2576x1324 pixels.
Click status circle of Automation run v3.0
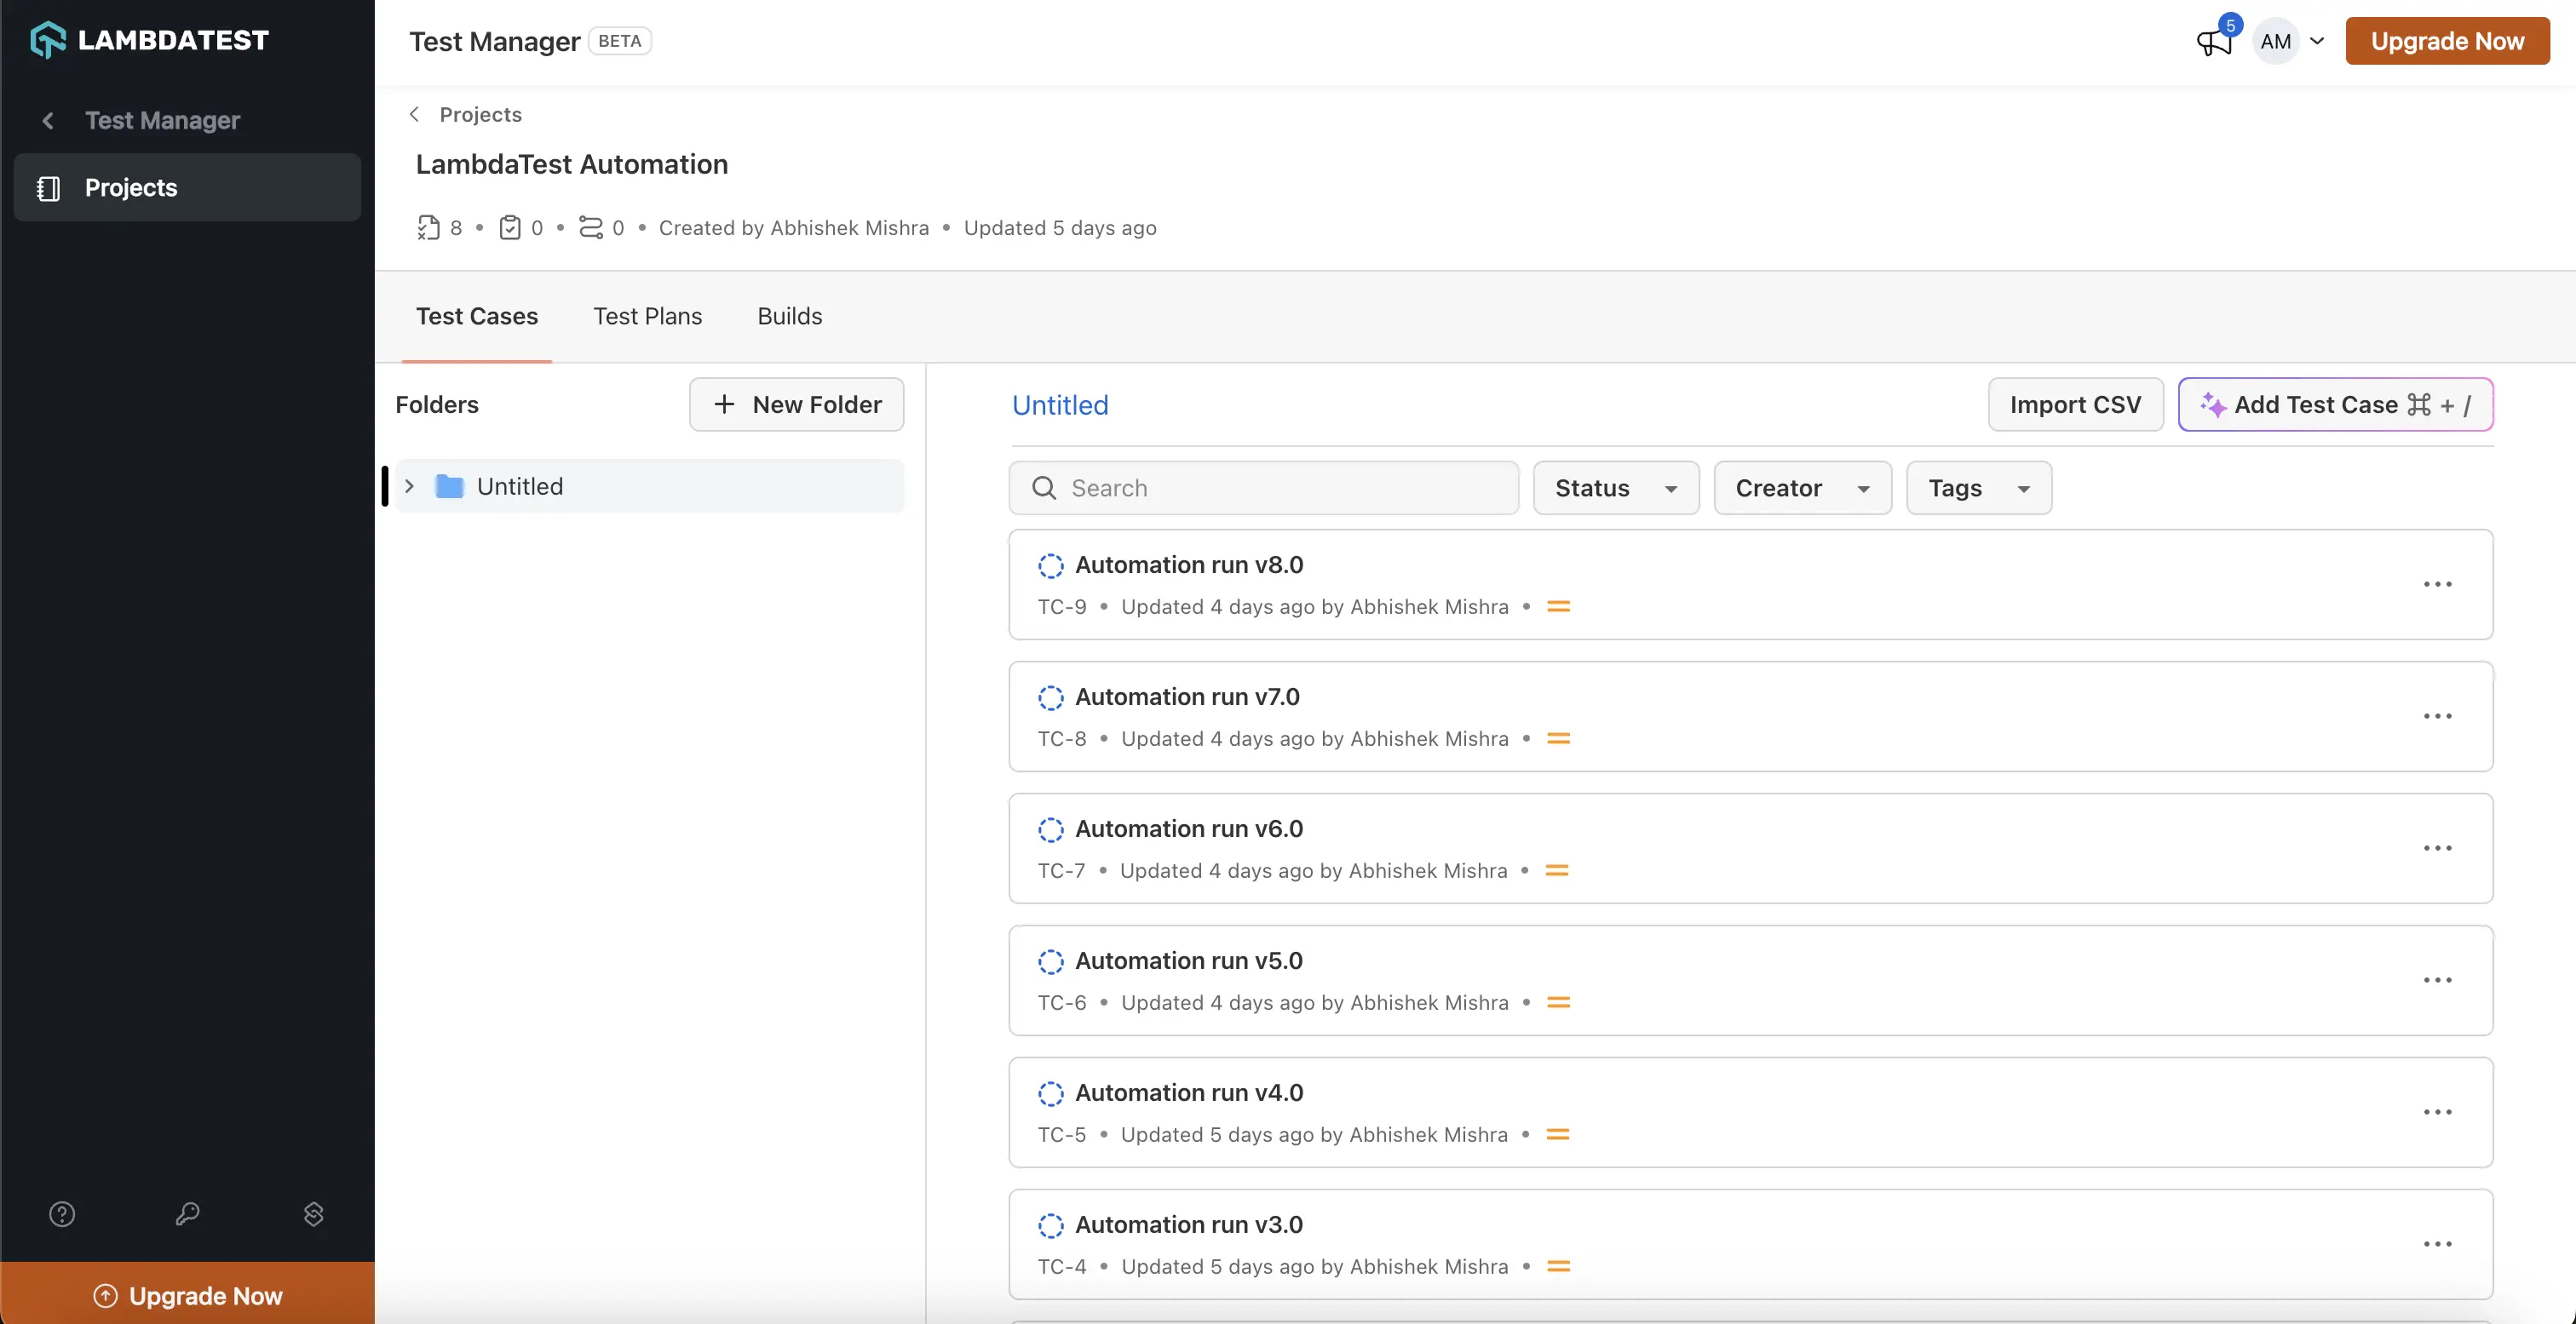[x=1050, y=1225]
